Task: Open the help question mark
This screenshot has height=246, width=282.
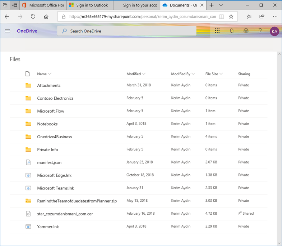Action: [x=260, y=31]
